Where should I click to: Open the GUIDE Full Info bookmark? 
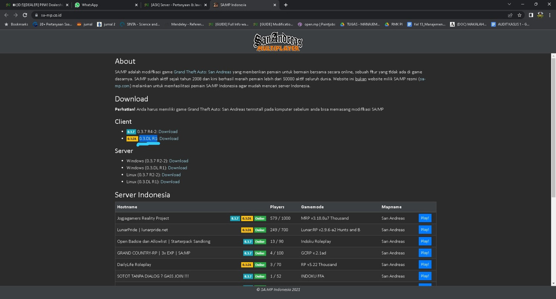coord(228,24)
